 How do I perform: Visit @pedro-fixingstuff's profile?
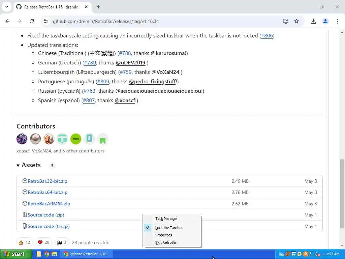point(152,82)
